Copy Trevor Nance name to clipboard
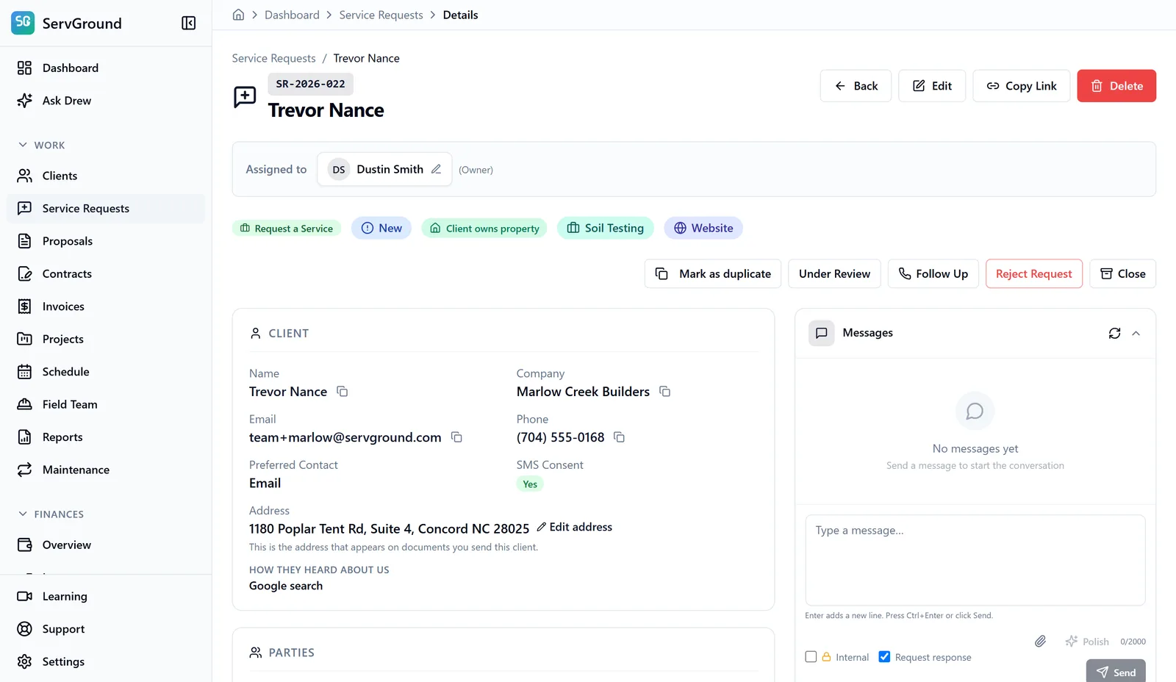This screenshot has width=1176, height=682. [343, 392]
